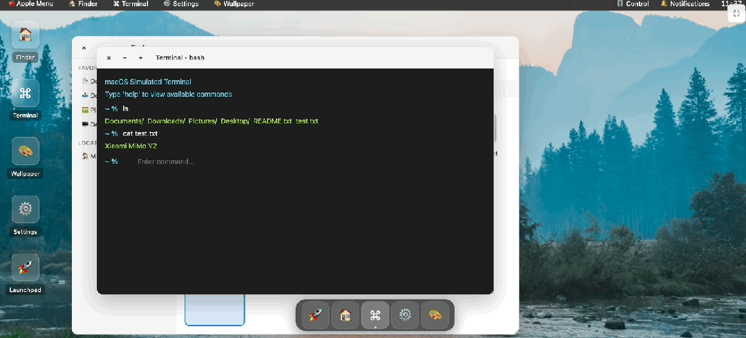
Task: Open the Settings gear desktop icon
Action: [x=26, y=209]
